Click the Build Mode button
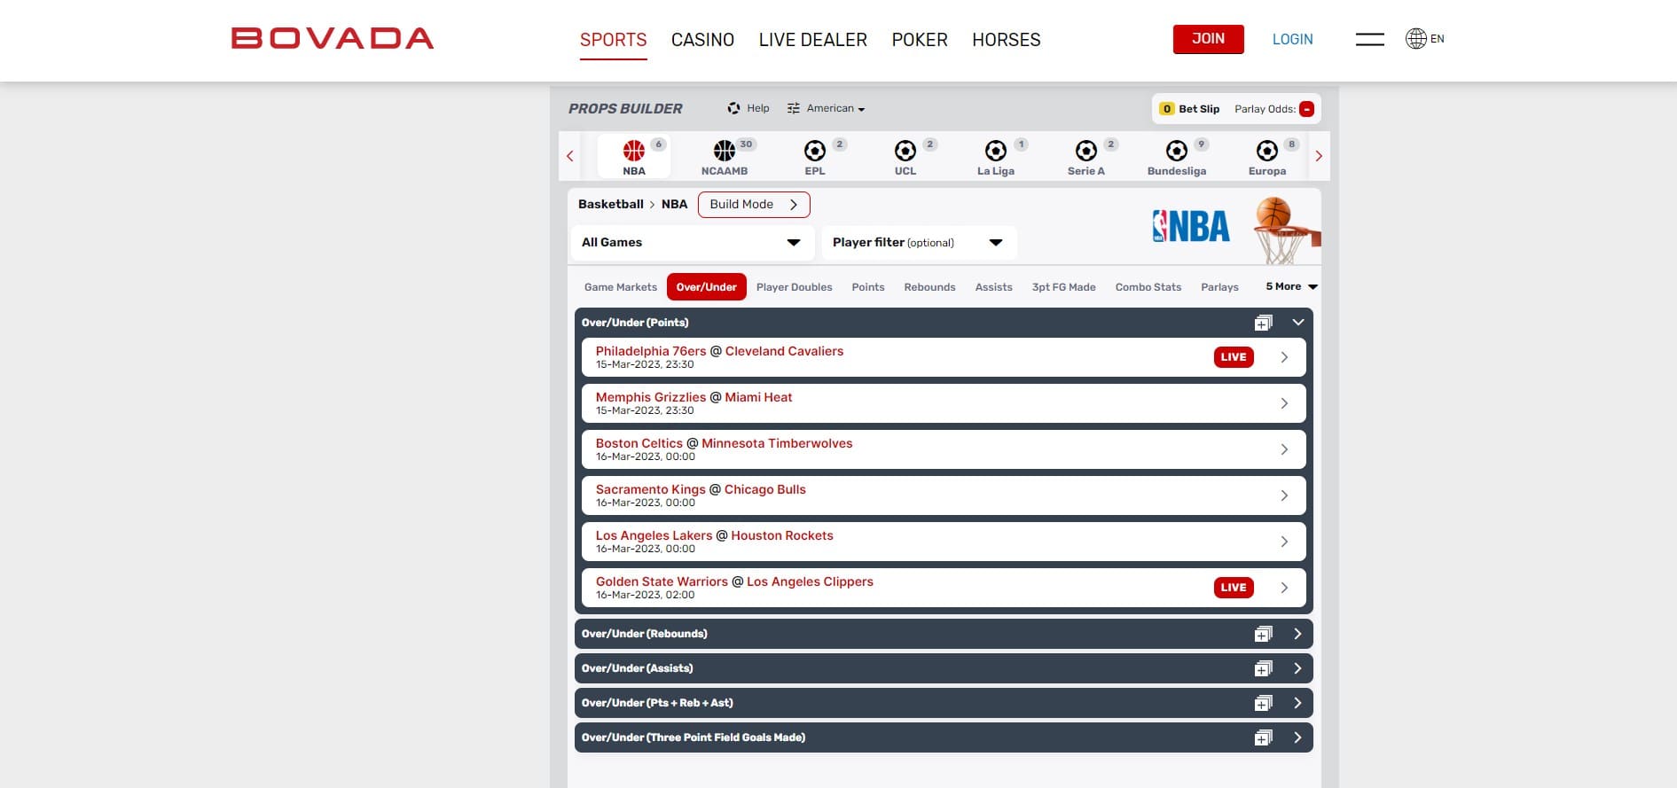 click(x=754, y=205)
